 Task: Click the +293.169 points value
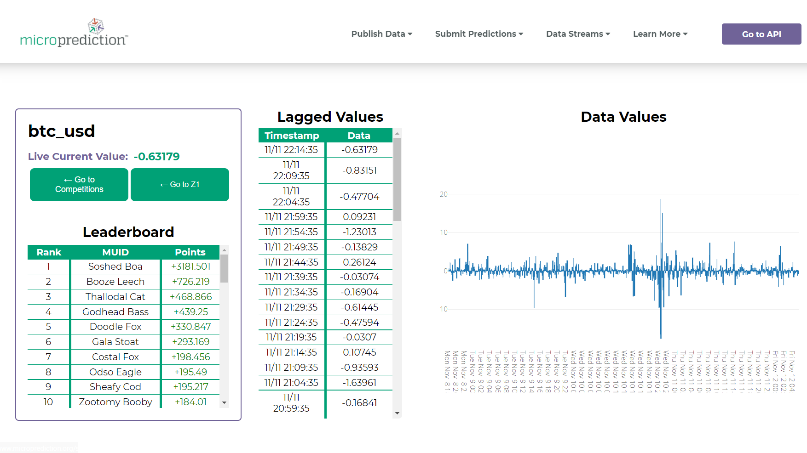tap(190, 342)
